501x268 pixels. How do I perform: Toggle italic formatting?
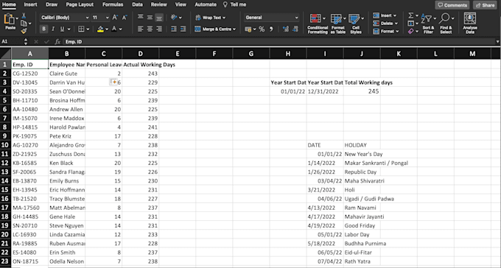(x=53, y=29)
